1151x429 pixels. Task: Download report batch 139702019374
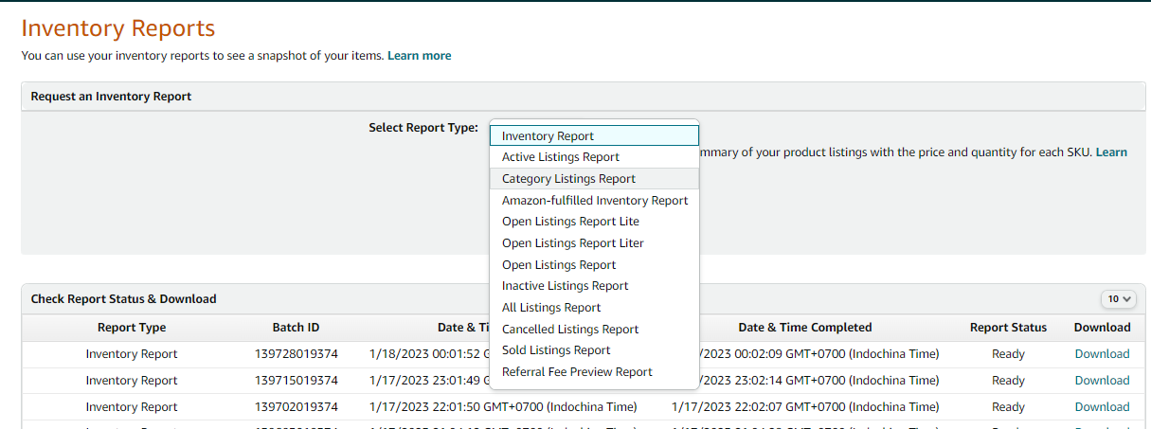click(1102, 407)
